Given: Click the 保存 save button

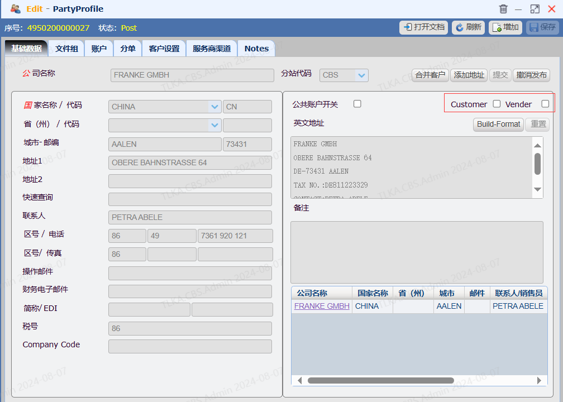Looking at the screenshot, I should coord(542,27).
